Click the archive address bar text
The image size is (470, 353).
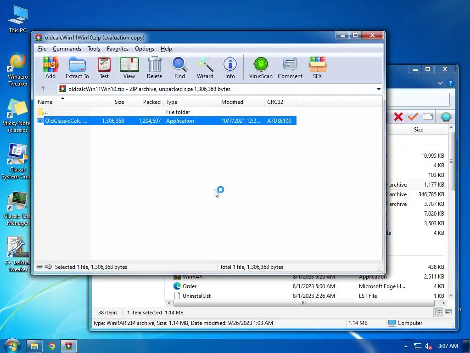[149, 89]
